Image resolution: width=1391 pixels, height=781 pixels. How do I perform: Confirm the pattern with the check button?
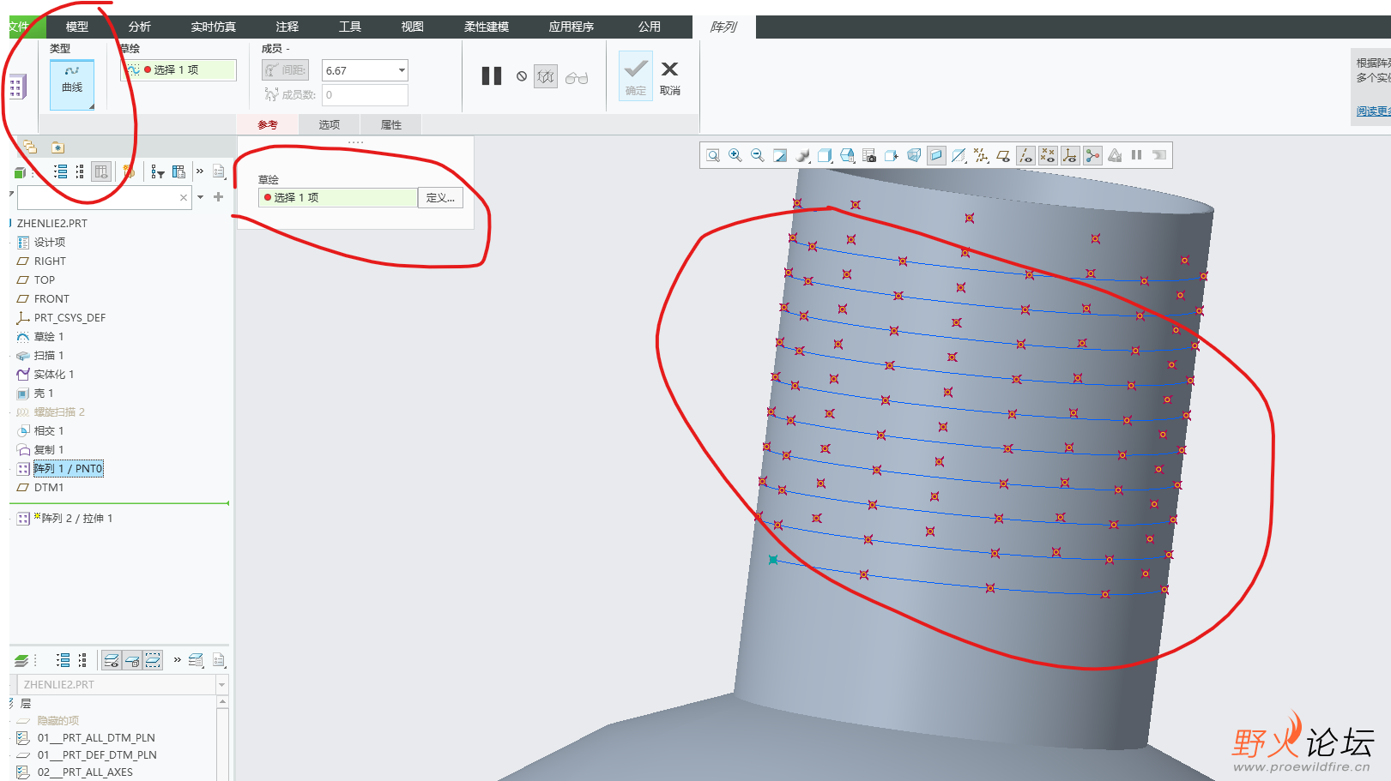tap(636, 75)
